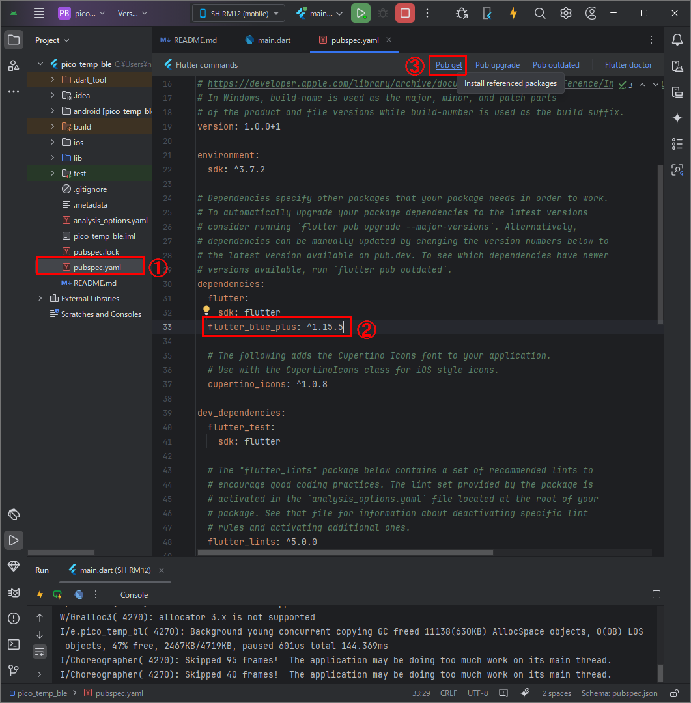Open the Logcat cat icon

tap(14, 593)
